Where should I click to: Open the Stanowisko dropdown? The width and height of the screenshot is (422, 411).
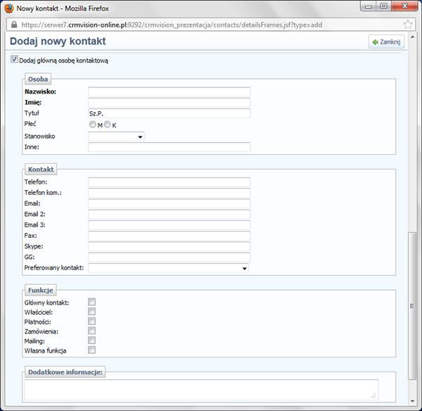point(116,137)
